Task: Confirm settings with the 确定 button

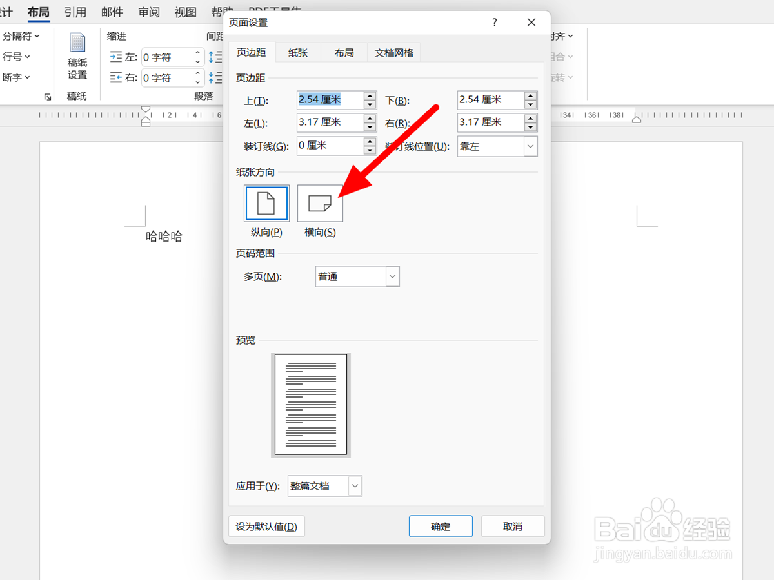Action: [441, 526]
